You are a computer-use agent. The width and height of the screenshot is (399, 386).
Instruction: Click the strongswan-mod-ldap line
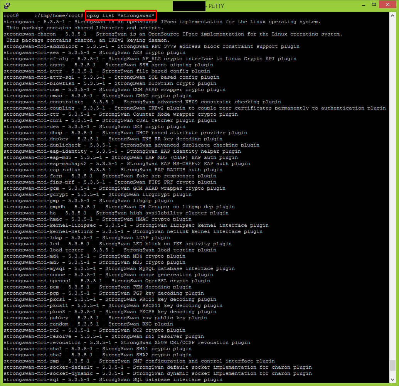point(87,238)
